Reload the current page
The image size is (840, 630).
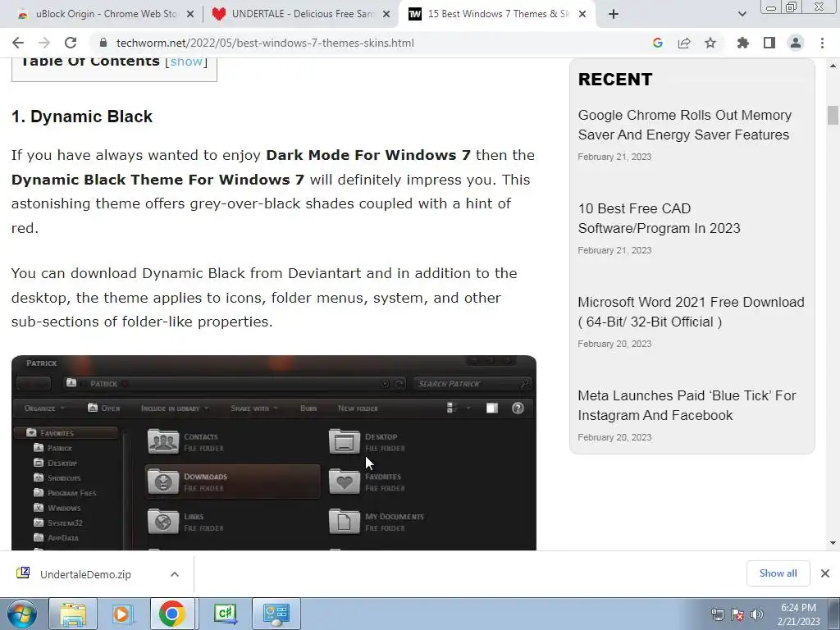(x=71, y=43)
